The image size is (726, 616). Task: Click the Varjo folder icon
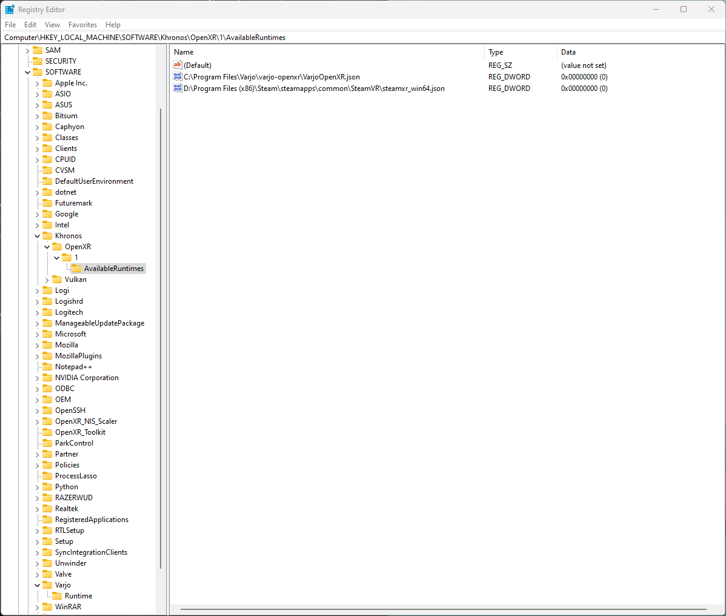click(x=47, y=585)
